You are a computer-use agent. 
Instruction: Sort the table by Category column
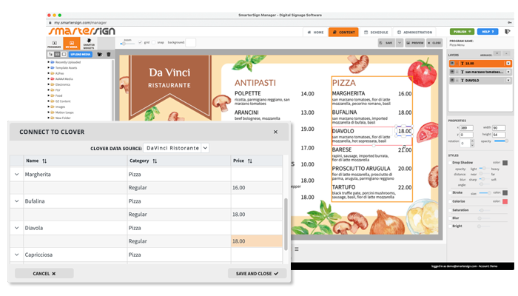tap(155, 161)
